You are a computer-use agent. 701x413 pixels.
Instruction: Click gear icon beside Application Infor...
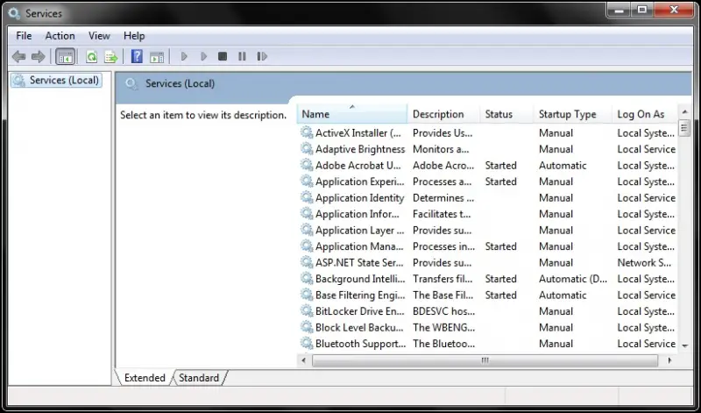(x=307, y=213)
